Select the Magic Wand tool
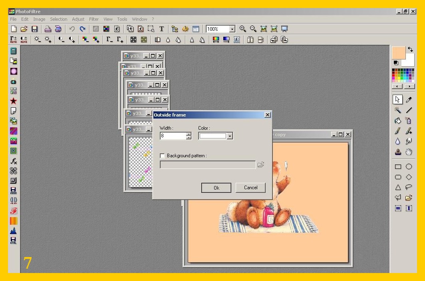This screenshot has height=281, width=425. [x=398, y=110]
